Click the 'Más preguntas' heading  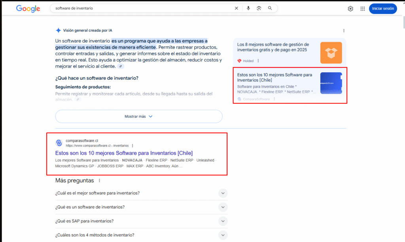[74, 180]
